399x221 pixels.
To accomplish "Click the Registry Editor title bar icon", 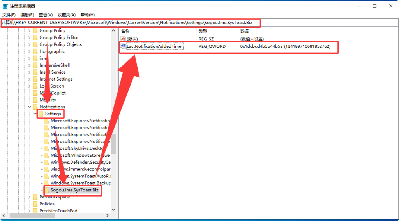I will [x=5, y=6].
